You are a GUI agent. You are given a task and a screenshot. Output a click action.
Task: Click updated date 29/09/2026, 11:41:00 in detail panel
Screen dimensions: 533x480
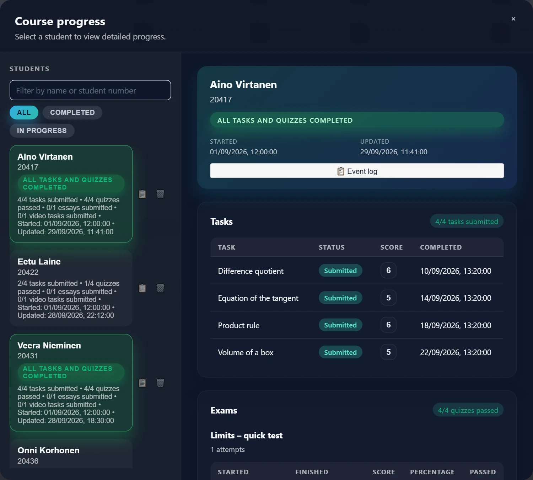tap(394, 152)
